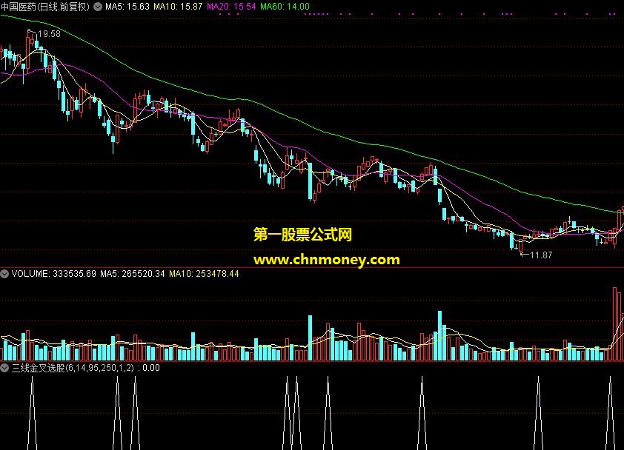Viewport: 624px width, 450px height.
Task: Click volume MA10: 253478.44 label
Action: 204,274
